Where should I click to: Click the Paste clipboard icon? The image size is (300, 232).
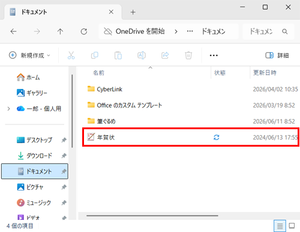point(118,55)
